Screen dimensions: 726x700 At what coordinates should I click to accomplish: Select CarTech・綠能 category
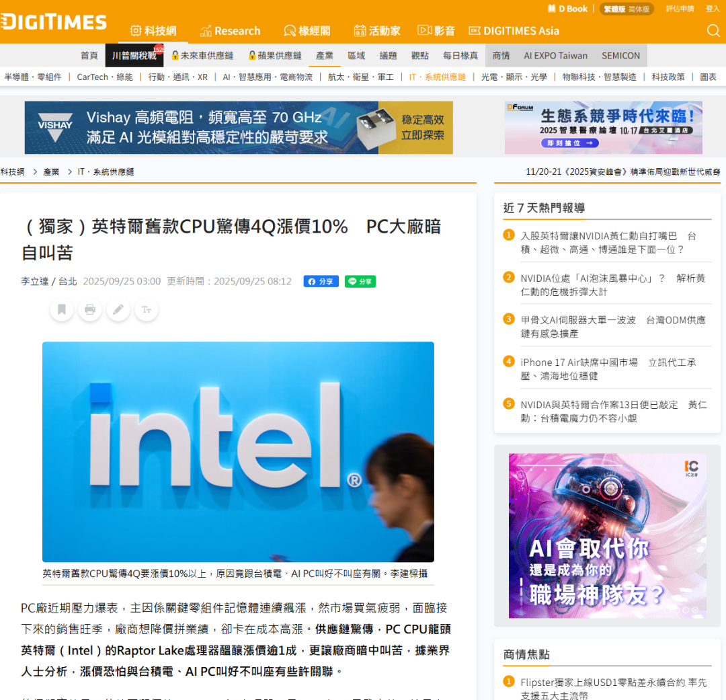point(105,77)
